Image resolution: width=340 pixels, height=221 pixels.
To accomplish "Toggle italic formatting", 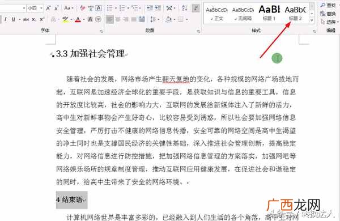I will tap(6, 19).
